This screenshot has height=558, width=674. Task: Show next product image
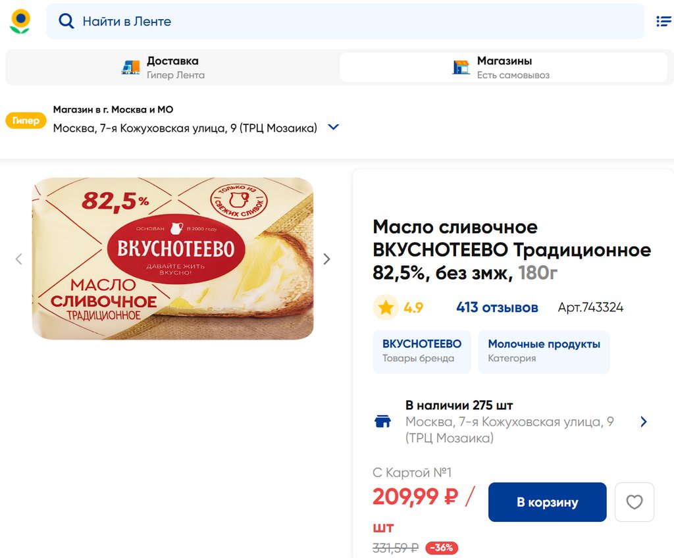[x=326, y=259]
